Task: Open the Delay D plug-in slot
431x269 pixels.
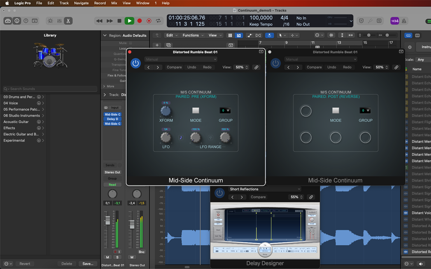Action: click(113, 119)
